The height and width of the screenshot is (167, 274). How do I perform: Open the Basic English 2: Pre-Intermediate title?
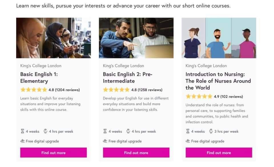click(x=128, y=77)
